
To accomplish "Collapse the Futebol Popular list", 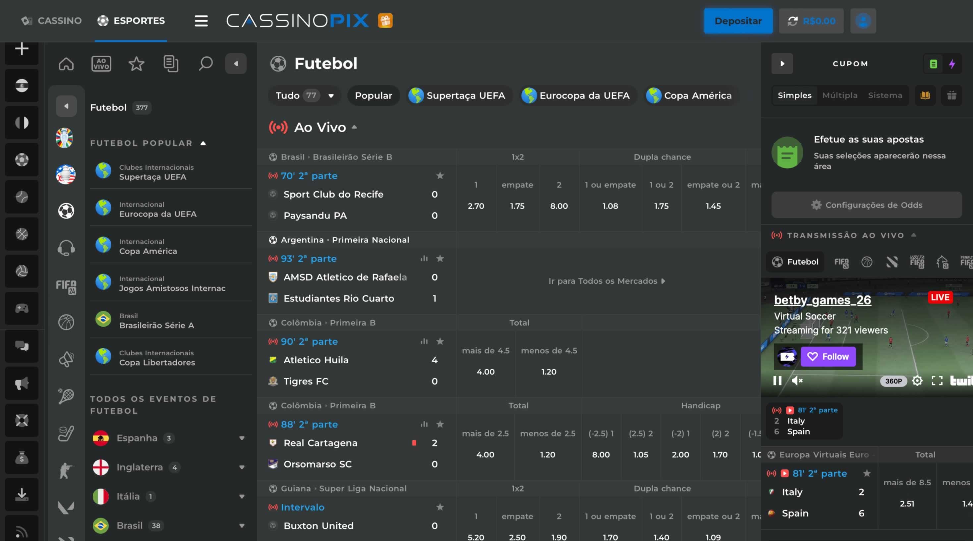I will pos(203,143).
